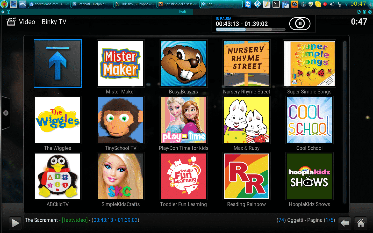Screen dimensions: 373x233
Task: Click the Pagina (1/5) page indicator
Action: point(321,220)
